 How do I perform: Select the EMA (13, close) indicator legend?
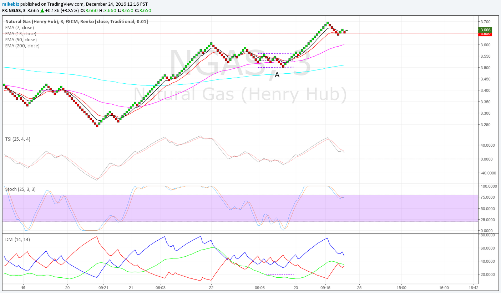tap(21, 33)
